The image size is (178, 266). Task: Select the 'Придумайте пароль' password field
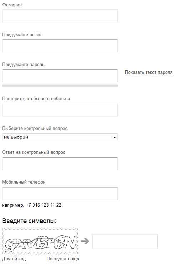click(x=60, y=76)
